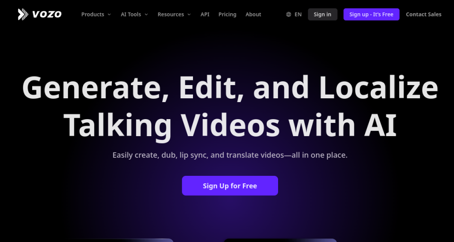
Task: Click the hero headline "Generate, Edit, and Localize"
Action: coord(230,87)
